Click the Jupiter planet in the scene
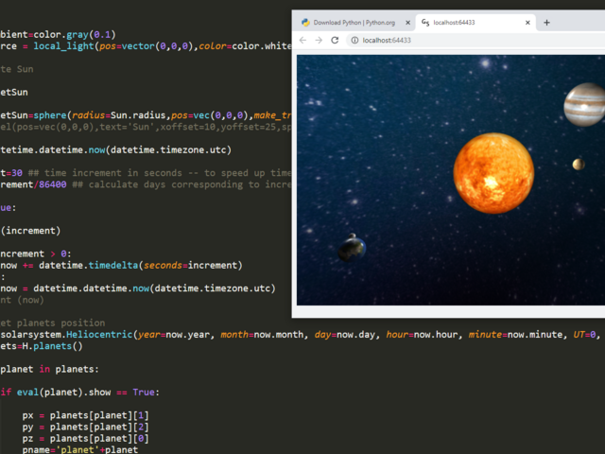 [585, 104]
